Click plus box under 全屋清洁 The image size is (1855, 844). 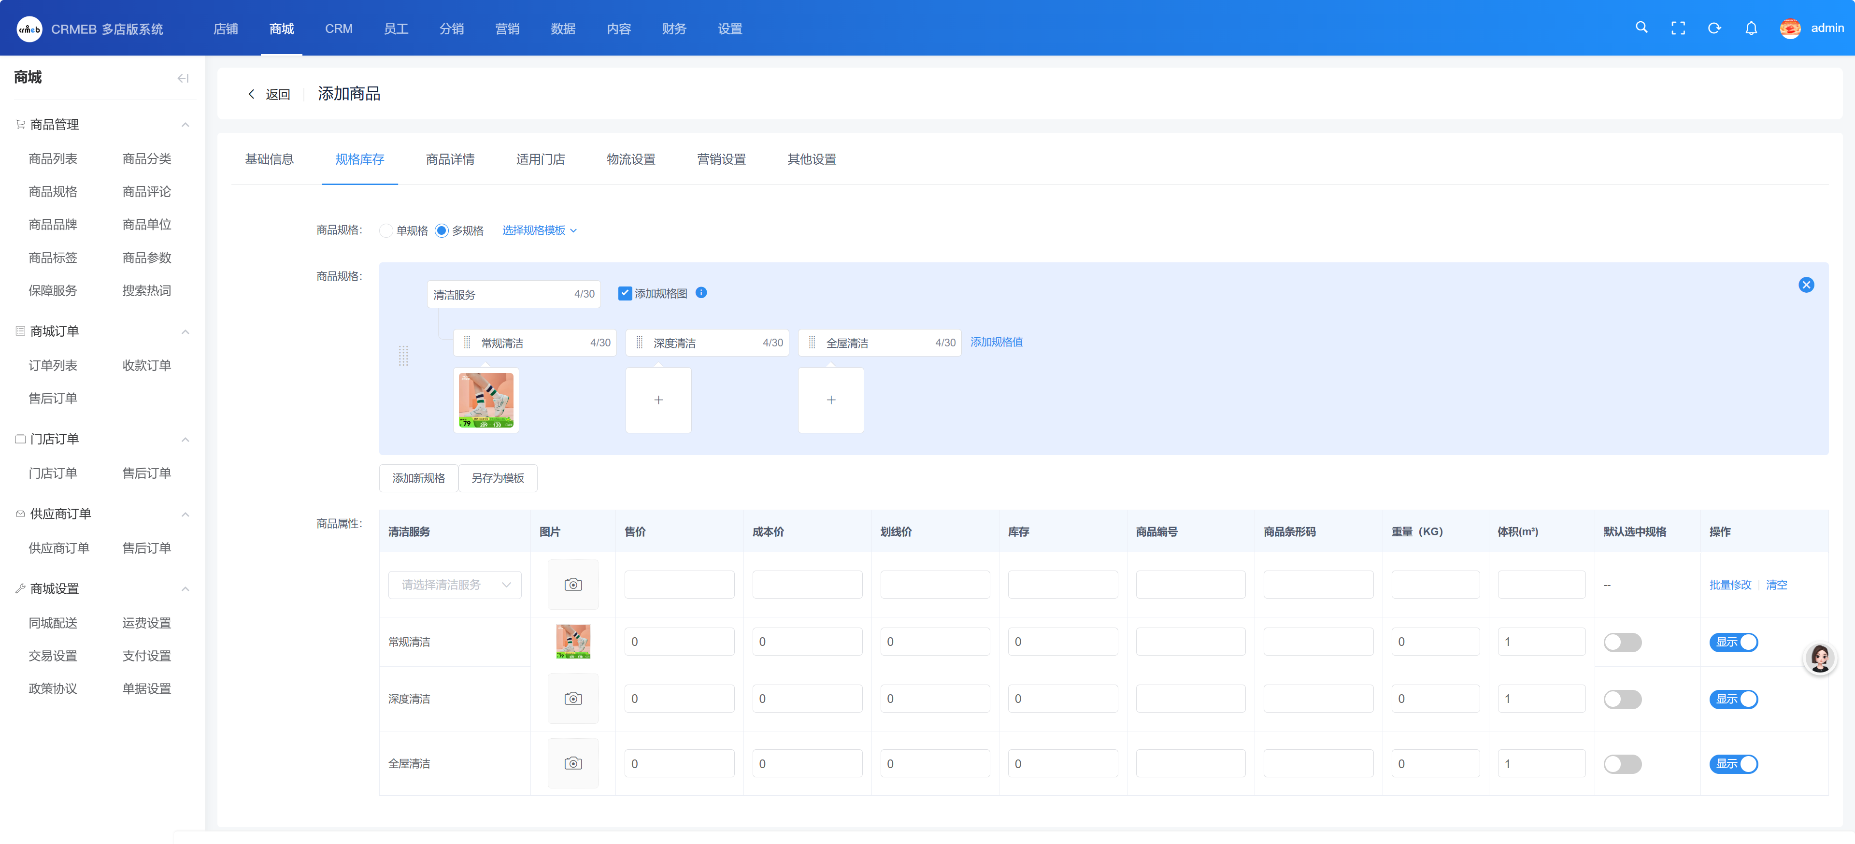[831, 400]
